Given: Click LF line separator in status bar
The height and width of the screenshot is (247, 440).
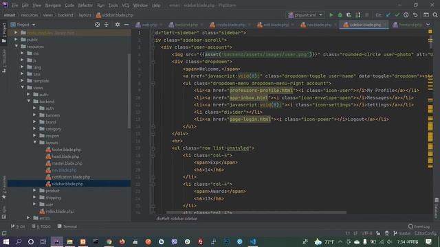Looking at the screenshot, I should coord(355,233).
